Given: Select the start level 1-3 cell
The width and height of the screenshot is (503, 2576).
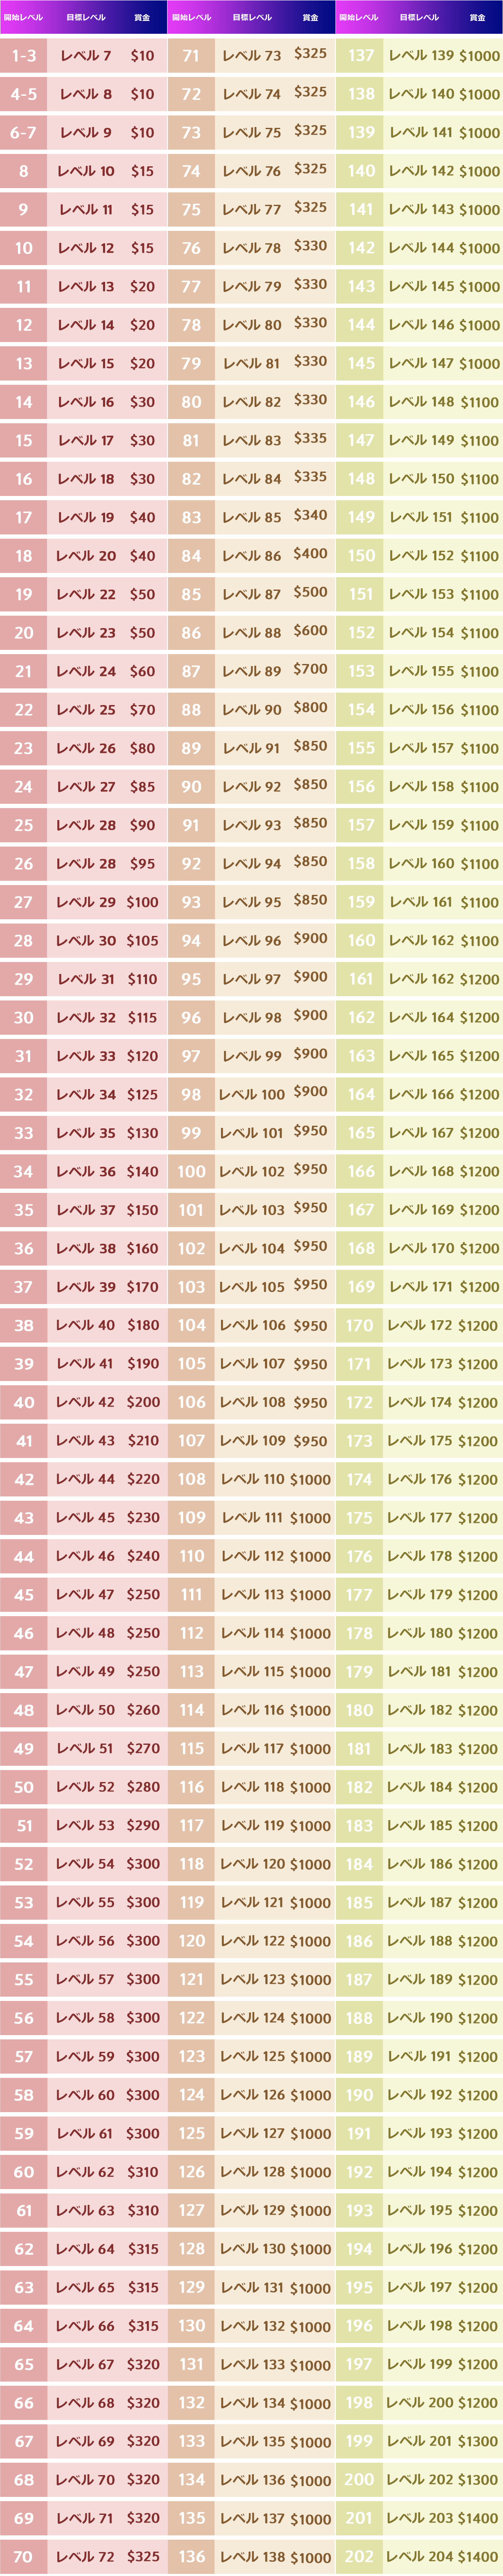Looking at the screenshot, I should [x=24, y=56].
